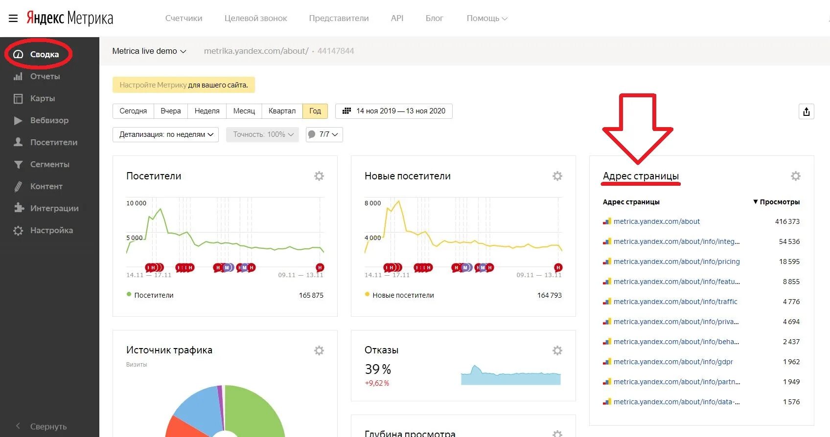Viewport: 830px width, 437px height.
Task: Open Вебвизор in the sidebar
Action: coord(49,120)
